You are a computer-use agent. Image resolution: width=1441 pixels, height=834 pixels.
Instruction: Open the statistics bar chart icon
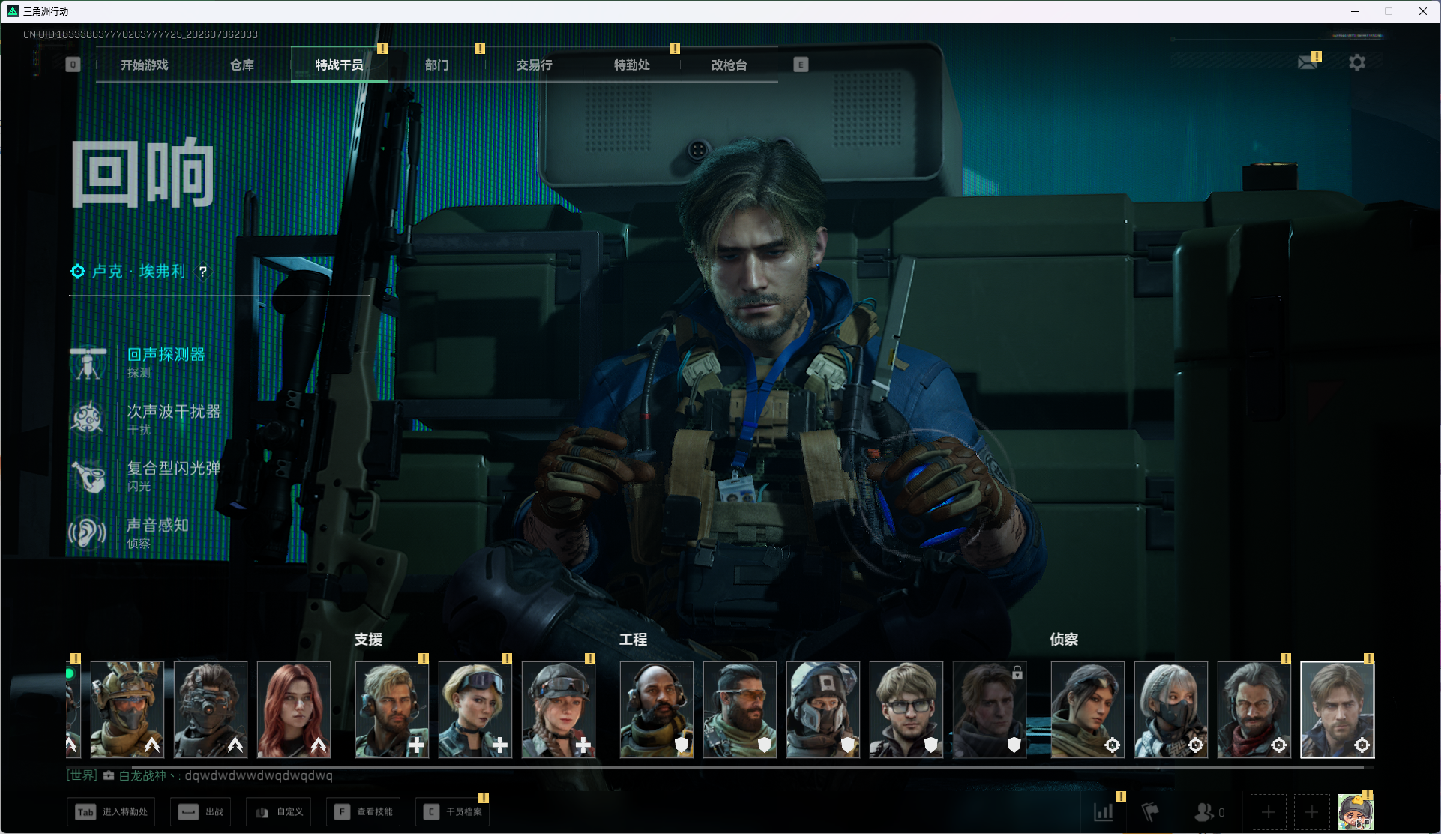[1104, 812]
